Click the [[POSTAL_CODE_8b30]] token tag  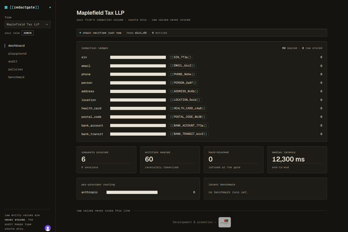click(188, 117)
